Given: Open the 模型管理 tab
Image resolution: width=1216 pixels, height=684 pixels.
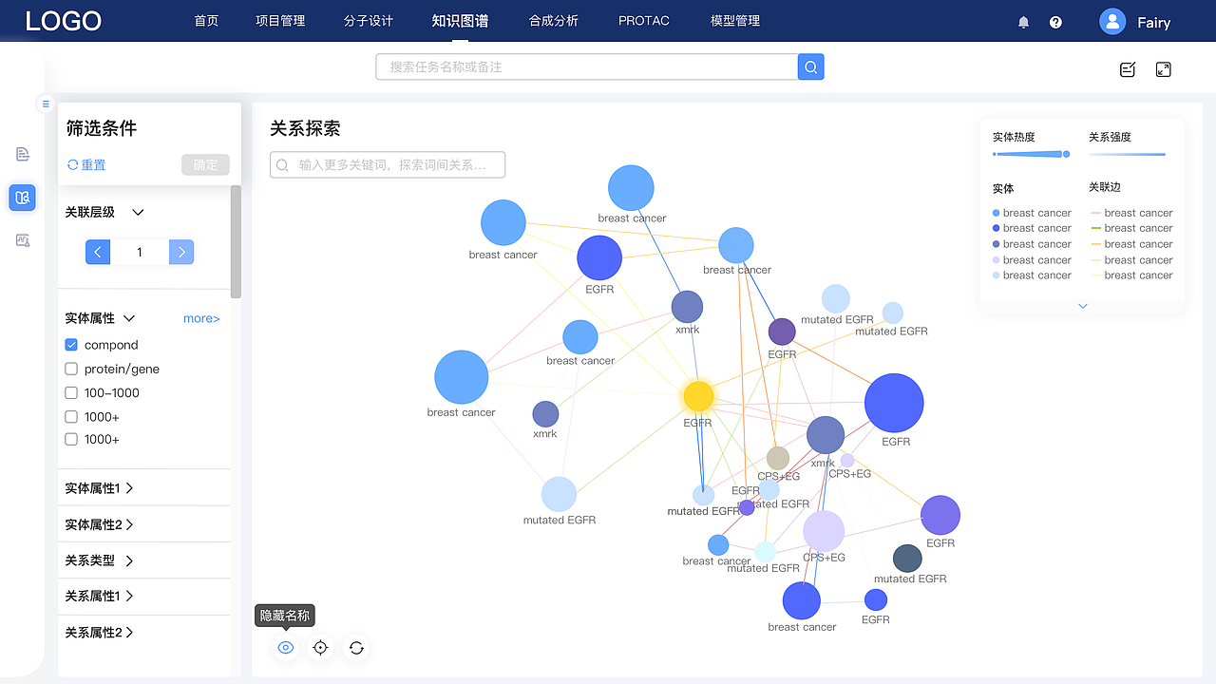Looking at the screenshot, I should (x=735, y=21).
